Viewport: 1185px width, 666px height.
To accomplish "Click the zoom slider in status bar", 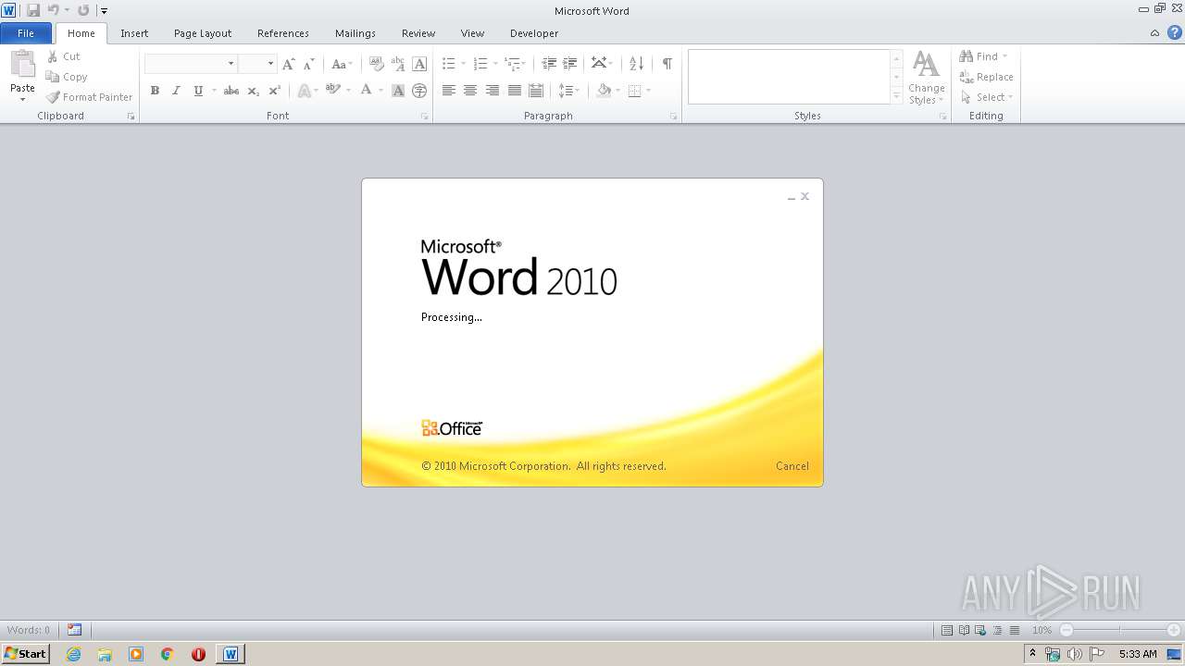I will click(x=1119, y=630).
